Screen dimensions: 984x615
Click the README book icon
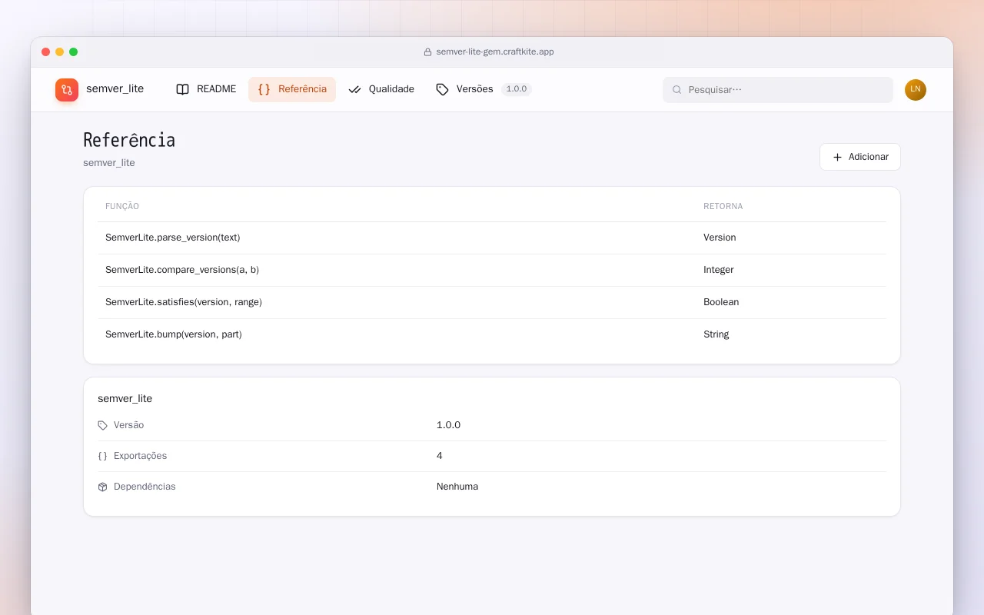click(x=182, y=89)
